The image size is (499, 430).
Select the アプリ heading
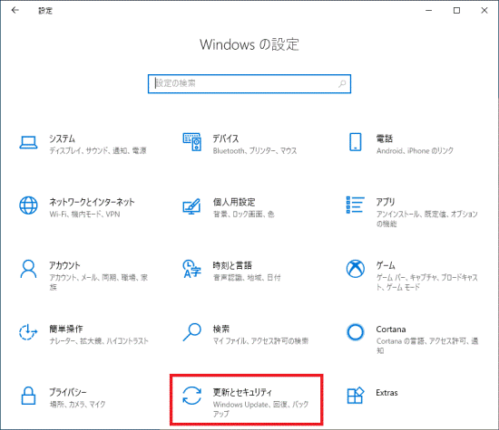point(386,202)
